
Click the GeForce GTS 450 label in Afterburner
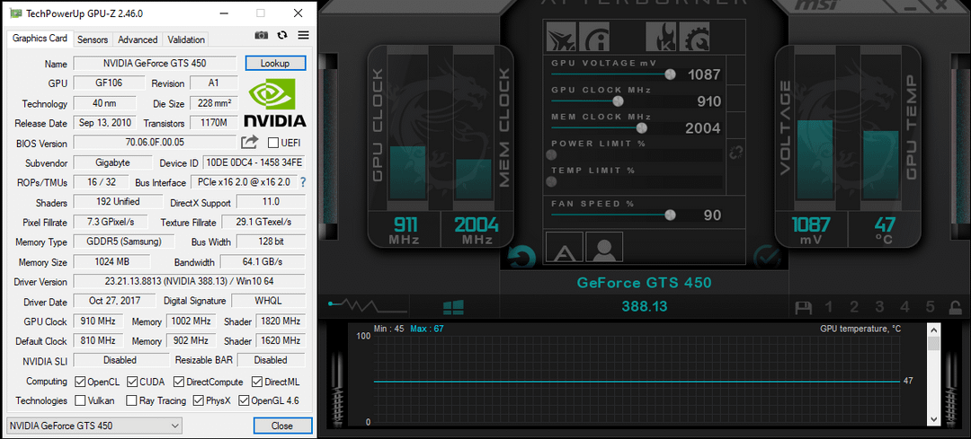[x=644, y=283]
